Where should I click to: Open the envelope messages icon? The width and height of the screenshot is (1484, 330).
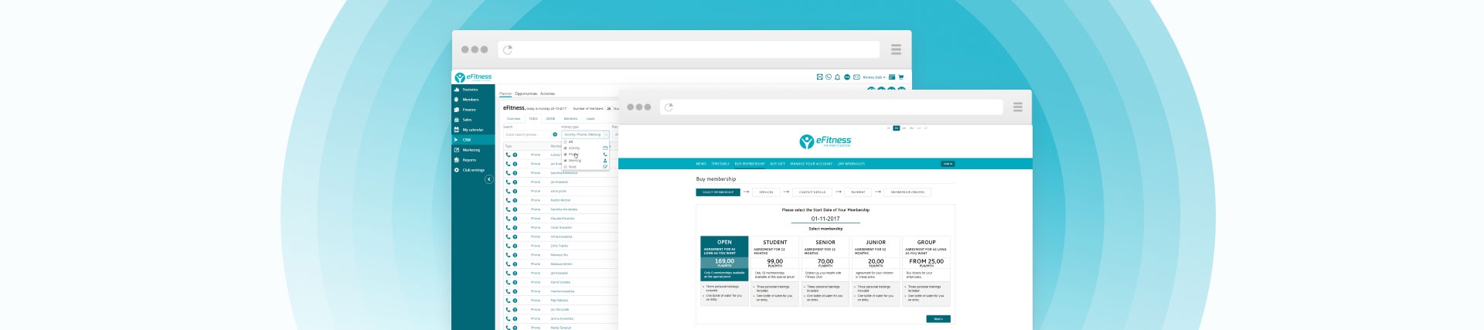click(x=856, y=77)
